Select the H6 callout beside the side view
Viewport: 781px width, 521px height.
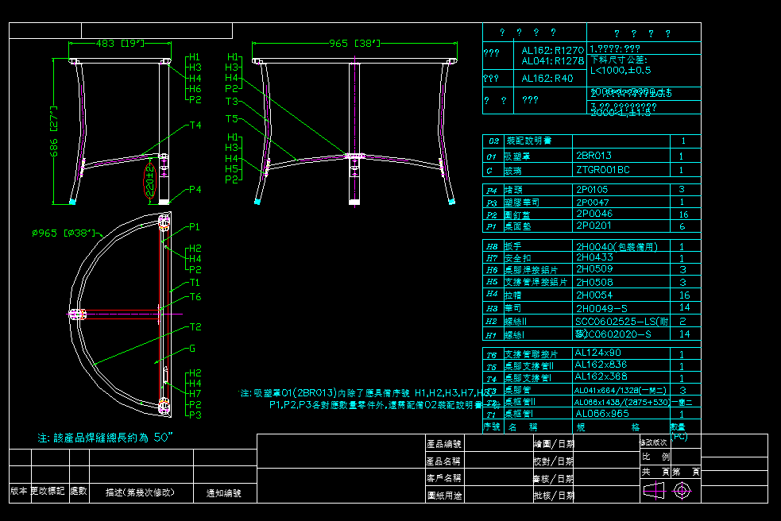(195, 89)
